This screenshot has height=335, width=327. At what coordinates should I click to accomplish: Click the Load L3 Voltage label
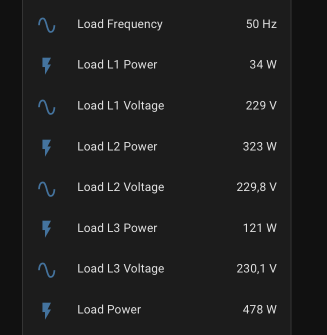121,269
